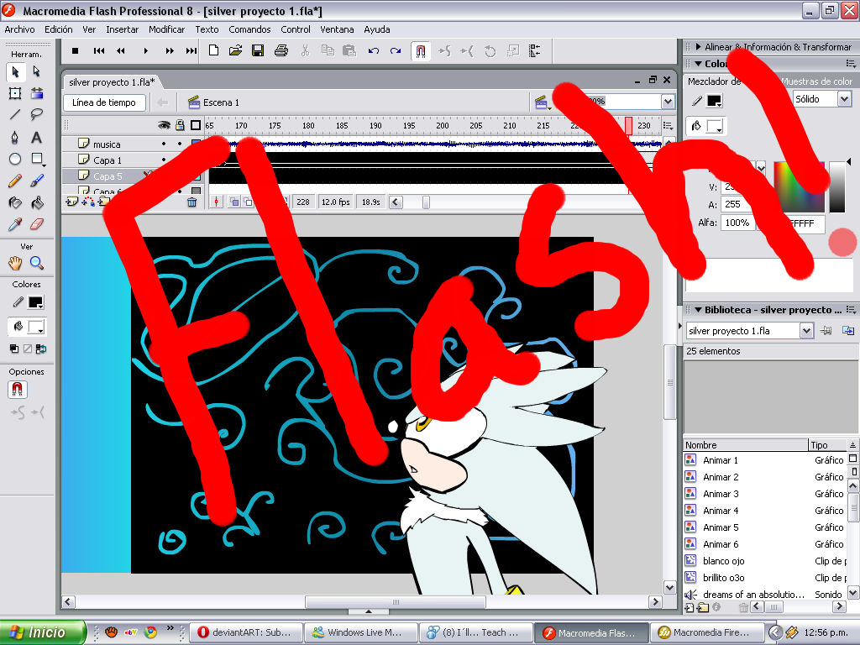The width and height of the screenshot is (860, 645).
Task: Toggle Snap to Objects magnet under Opciones
Action: (17, 390)
